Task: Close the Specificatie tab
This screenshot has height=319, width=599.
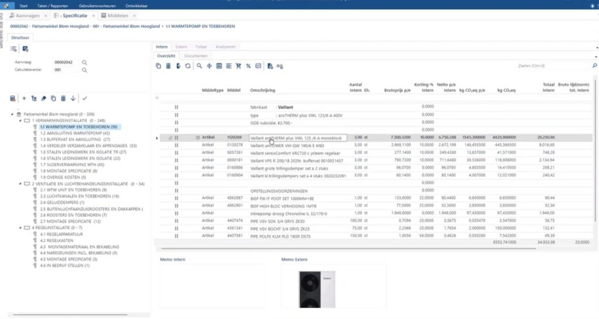Action: (x=93, y=16)
